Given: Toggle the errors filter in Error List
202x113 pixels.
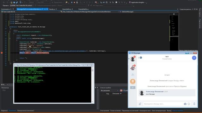Looking at the screenshot, I should click(124, 91).
